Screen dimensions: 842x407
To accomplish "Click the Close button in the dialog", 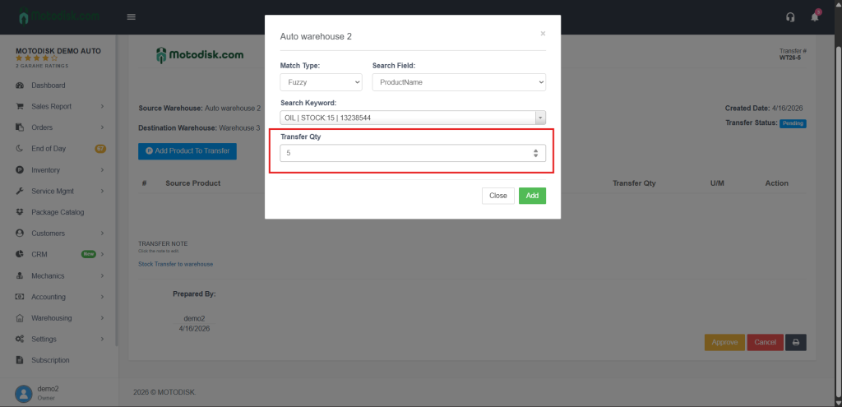I will (497, 196).
